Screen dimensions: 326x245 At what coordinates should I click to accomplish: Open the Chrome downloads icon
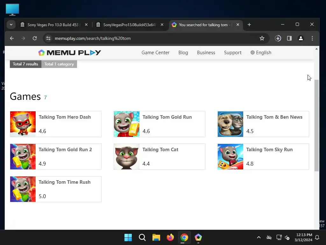pyautogui.click(x=278, y=38)
